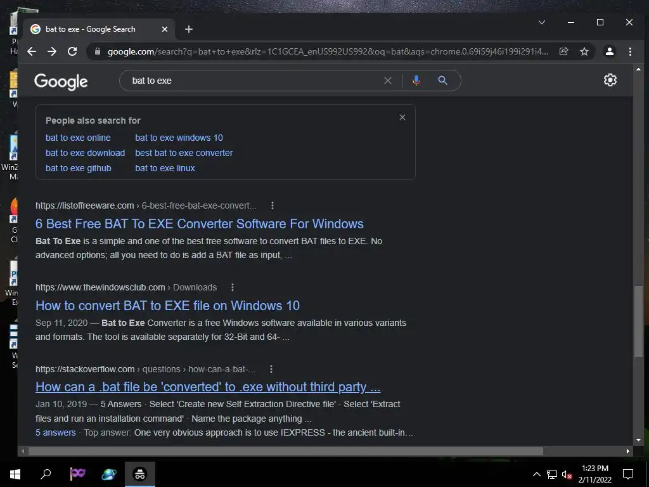Open a new browser tab
The image size is (649, 487).
tap(189, 29)
